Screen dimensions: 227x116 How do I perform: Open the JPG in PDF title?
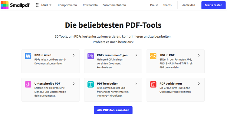[x=167, y=55]
